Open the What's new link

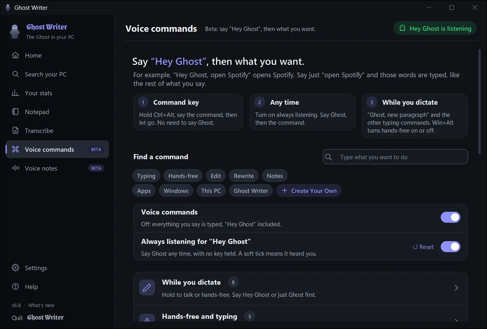point(41,305)
